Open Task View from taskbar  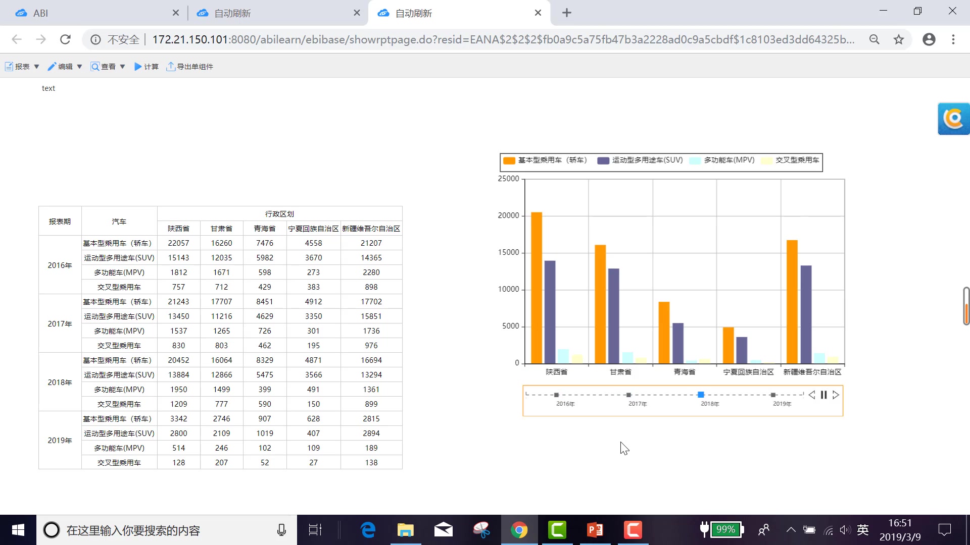coord(315,530)
